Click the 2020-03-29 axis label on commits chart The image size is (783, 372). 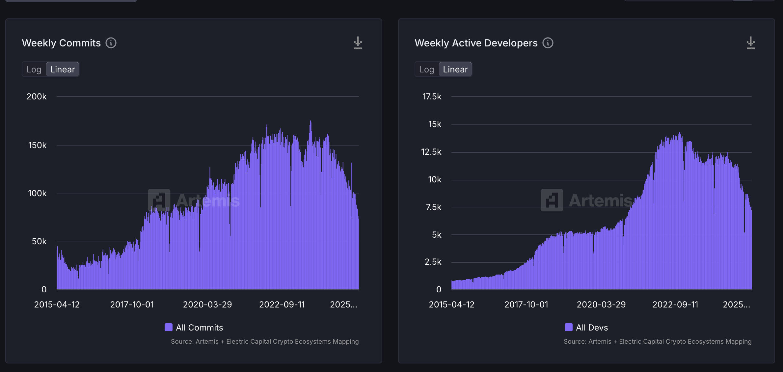click(x=207, y=305)
